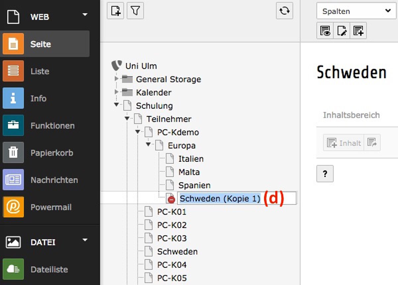Select the Spanien page in tree

point(194,185)
